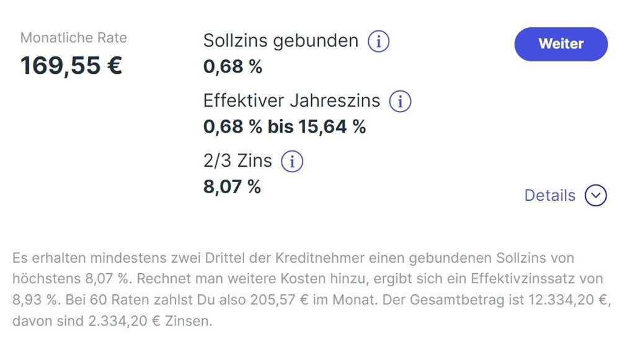Select the 8,07 % two-thirds rate value
This screenshot has height=347, width=625.
232,187
